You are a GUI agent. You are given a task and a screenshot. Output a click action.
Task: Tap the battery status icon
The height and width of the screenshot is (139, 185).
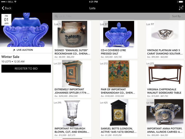181,2
